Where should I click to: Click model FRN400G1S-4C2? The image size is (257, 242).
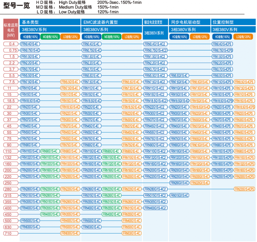(155, 208)
